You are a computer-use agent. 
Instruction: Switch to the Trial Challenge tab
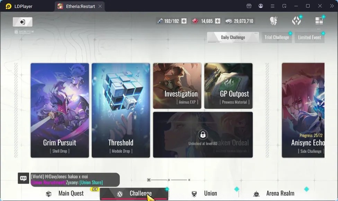pos(277,37)
